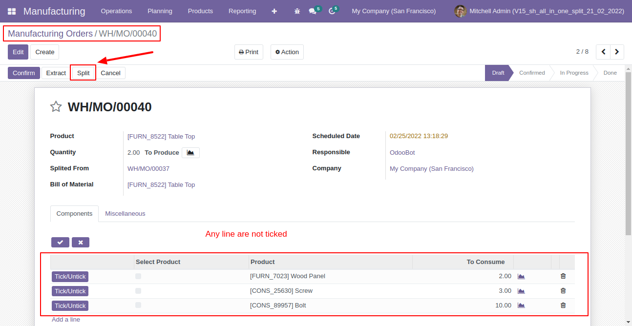The width and height of the screenshot is (632, 326).
Task: Click the Bolt To Consume value 10.00
Action: click(x=503, y=306)
